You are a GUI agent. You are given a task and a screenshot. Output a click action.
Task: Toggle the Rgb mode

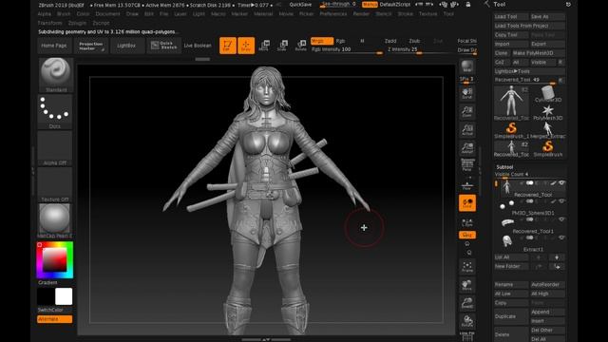click(340, 41)
